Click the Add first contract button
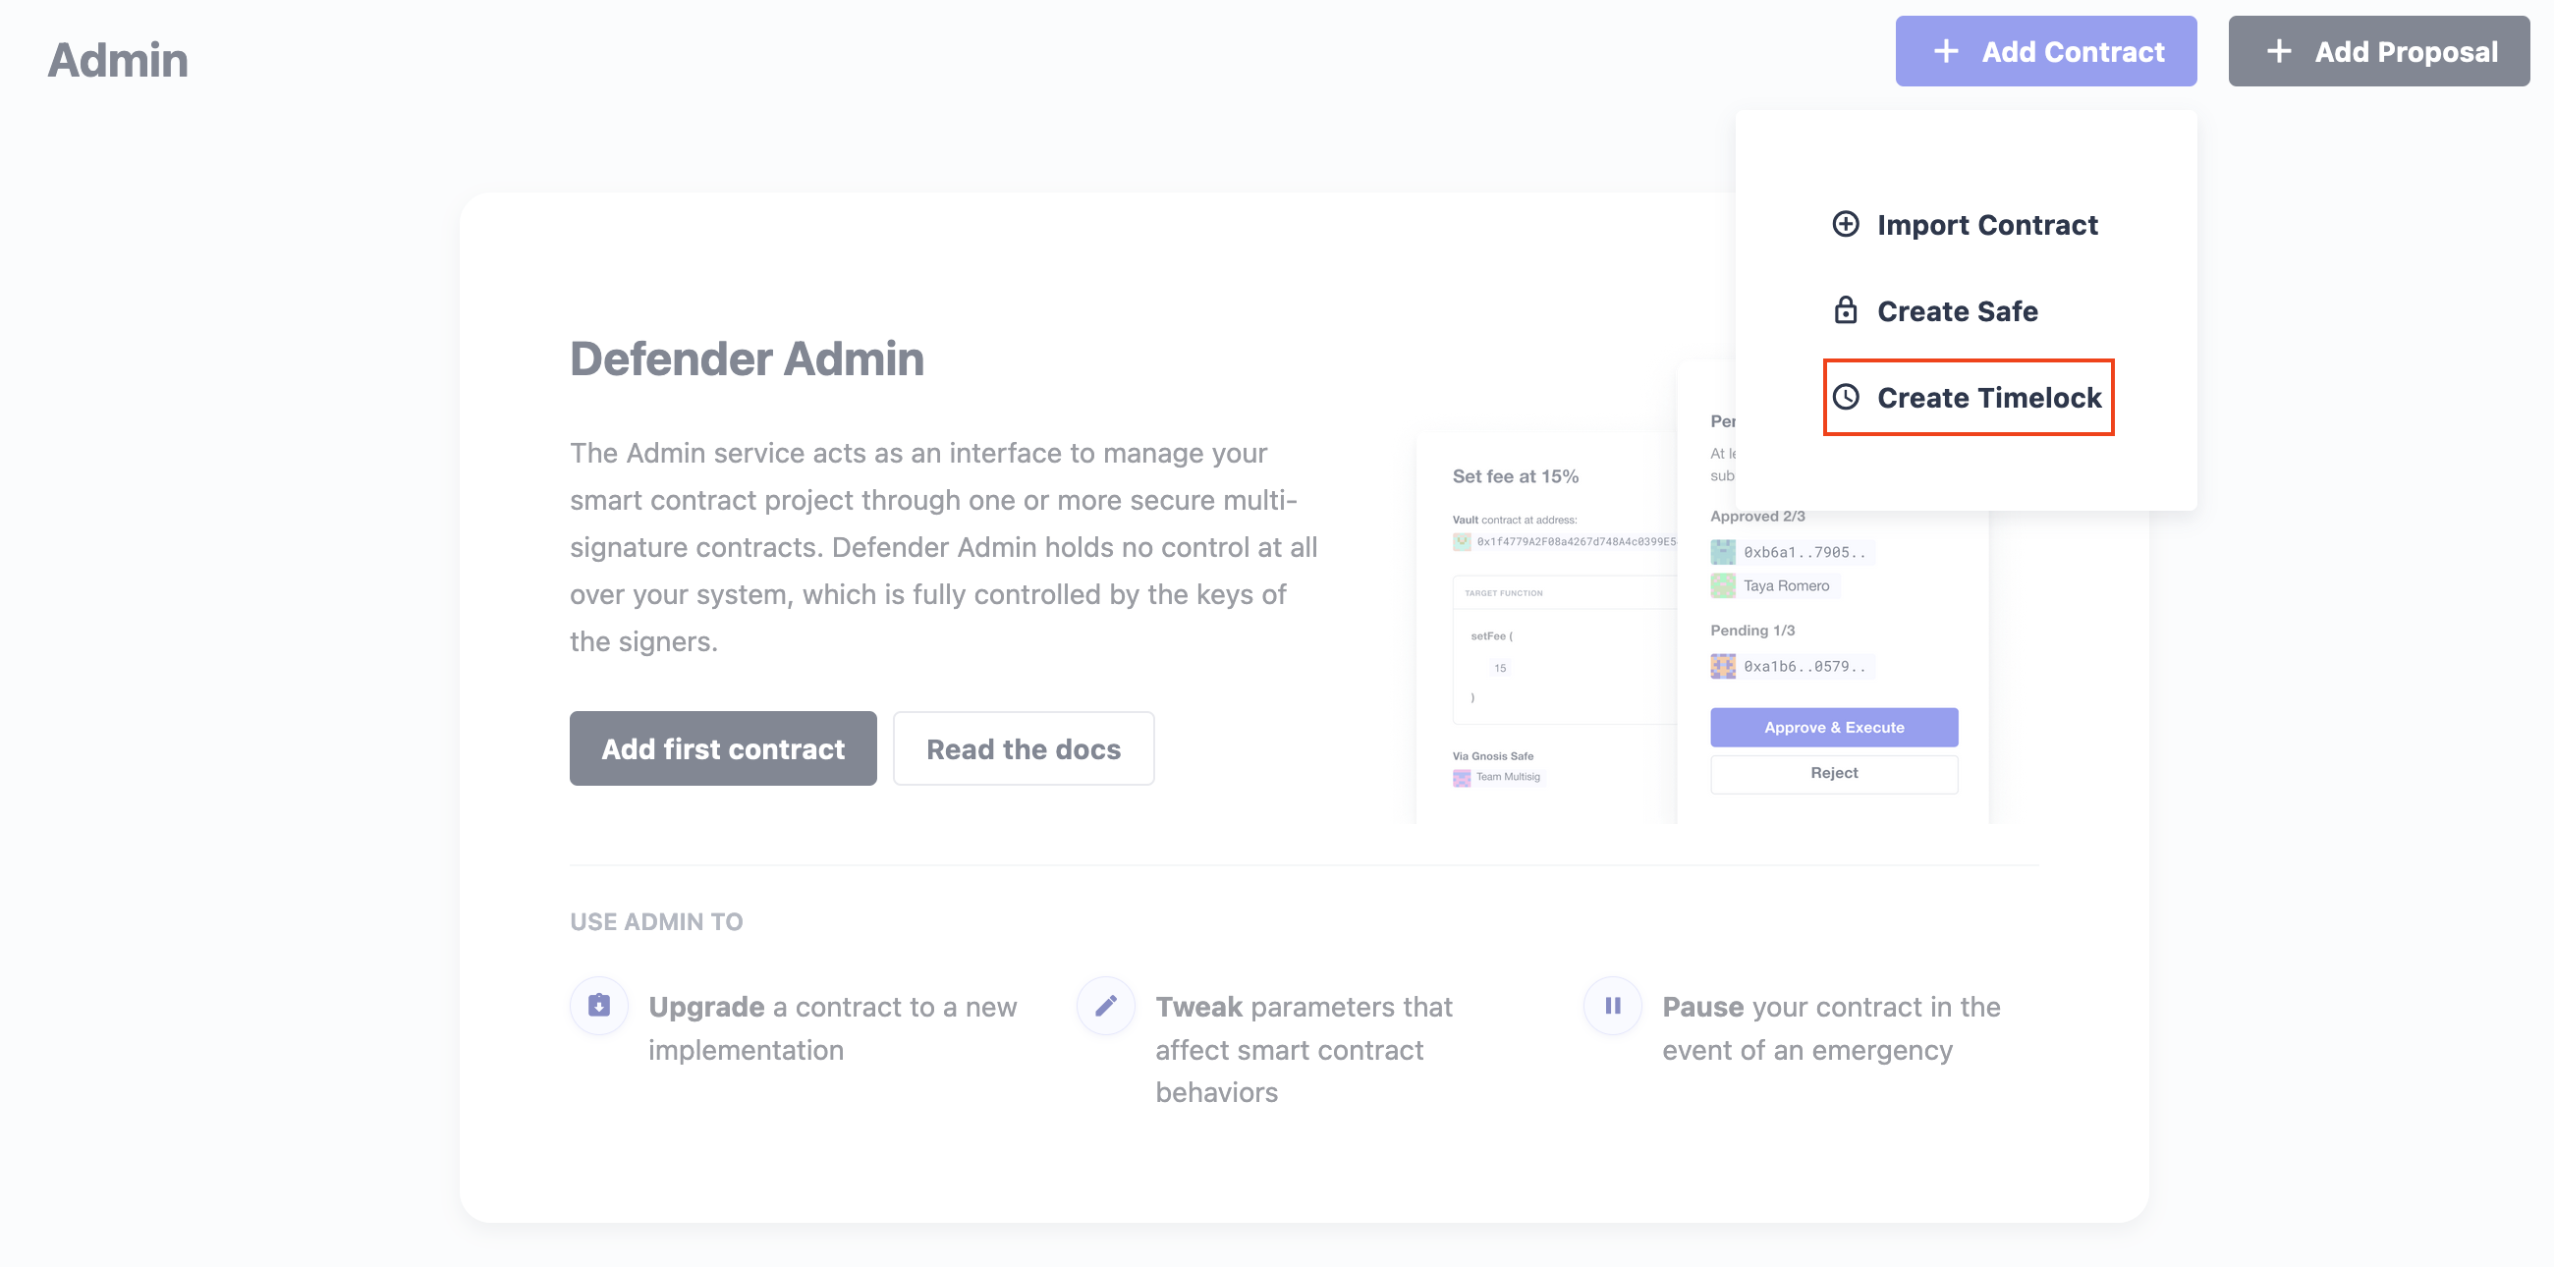Image resolution: width=2554 pixels, height=1267 pixels. coord(723,748)
